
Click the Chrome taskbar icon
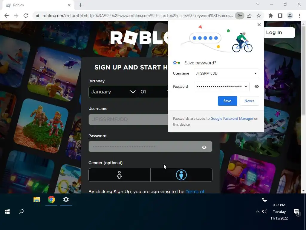pos(51,199)
